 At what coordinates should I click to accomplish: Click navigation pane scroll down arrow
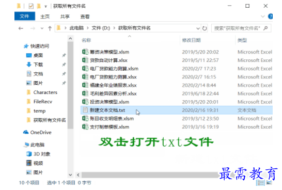point(70,175)
